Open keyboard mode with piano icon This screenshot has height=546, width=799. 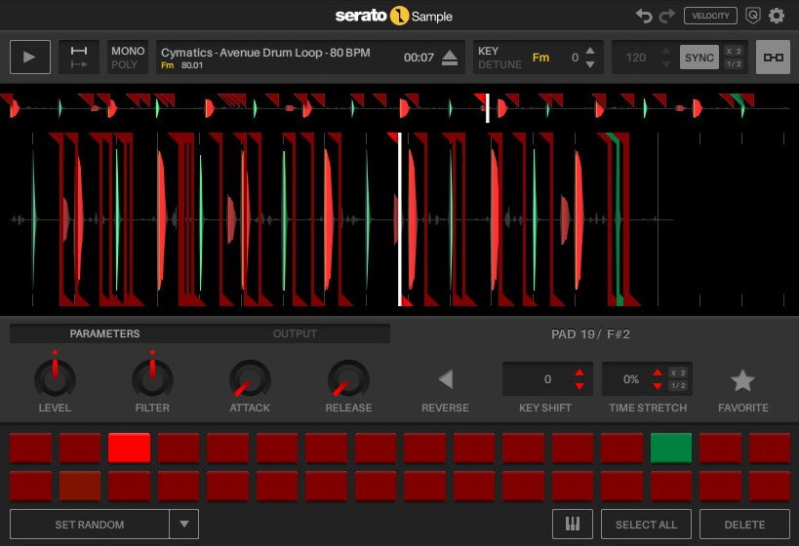tap(573, 525)
